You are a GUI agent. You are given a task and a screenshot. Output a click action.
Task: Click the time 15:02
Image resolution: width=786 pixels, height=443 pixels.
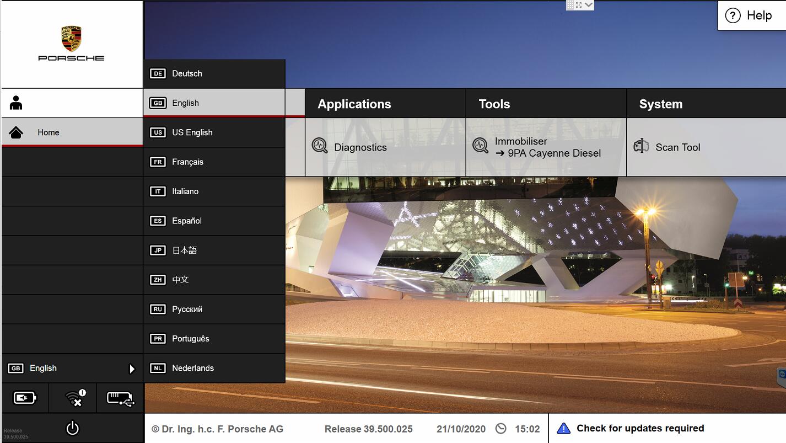pyautogui.click(x=527, y=429)
